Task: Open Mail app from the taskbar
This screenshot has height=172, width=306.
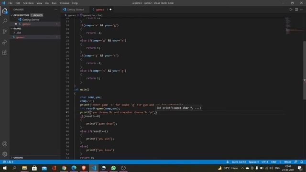Action: click(x=44, y=168)
